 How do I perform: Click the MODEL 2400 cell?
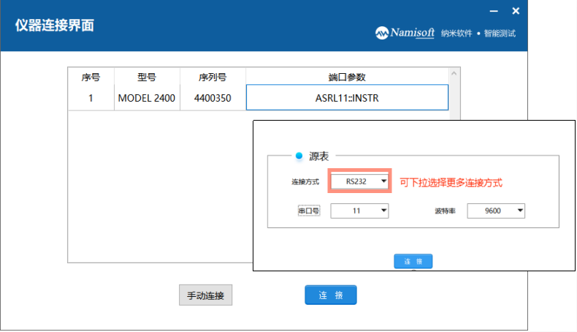point(147,98)
